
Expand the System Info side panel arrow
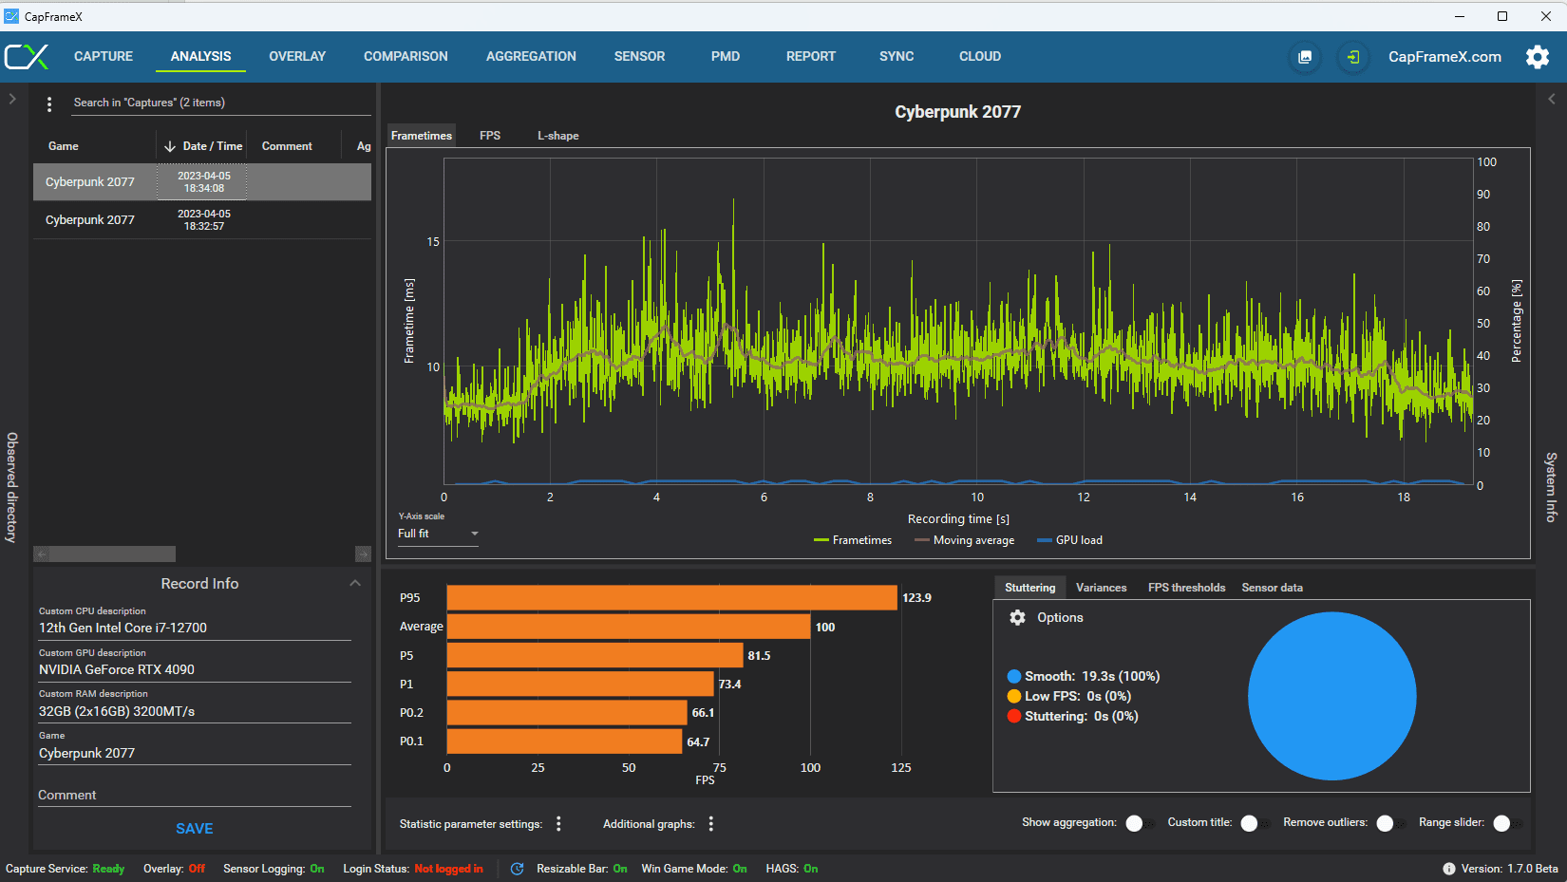1552,99
